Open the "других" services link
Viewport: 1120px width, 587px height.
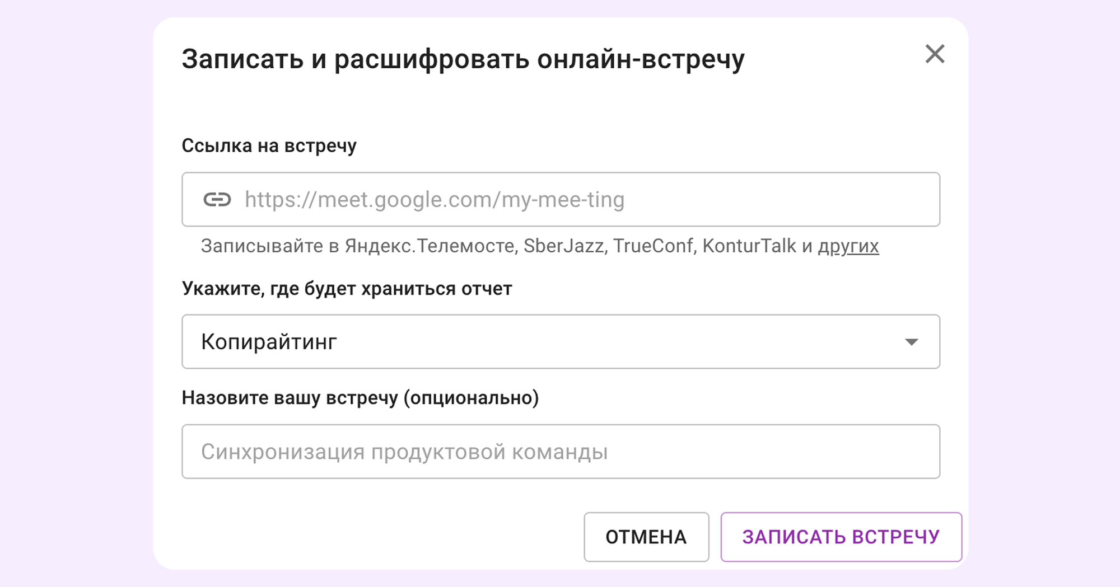(848, 246)
